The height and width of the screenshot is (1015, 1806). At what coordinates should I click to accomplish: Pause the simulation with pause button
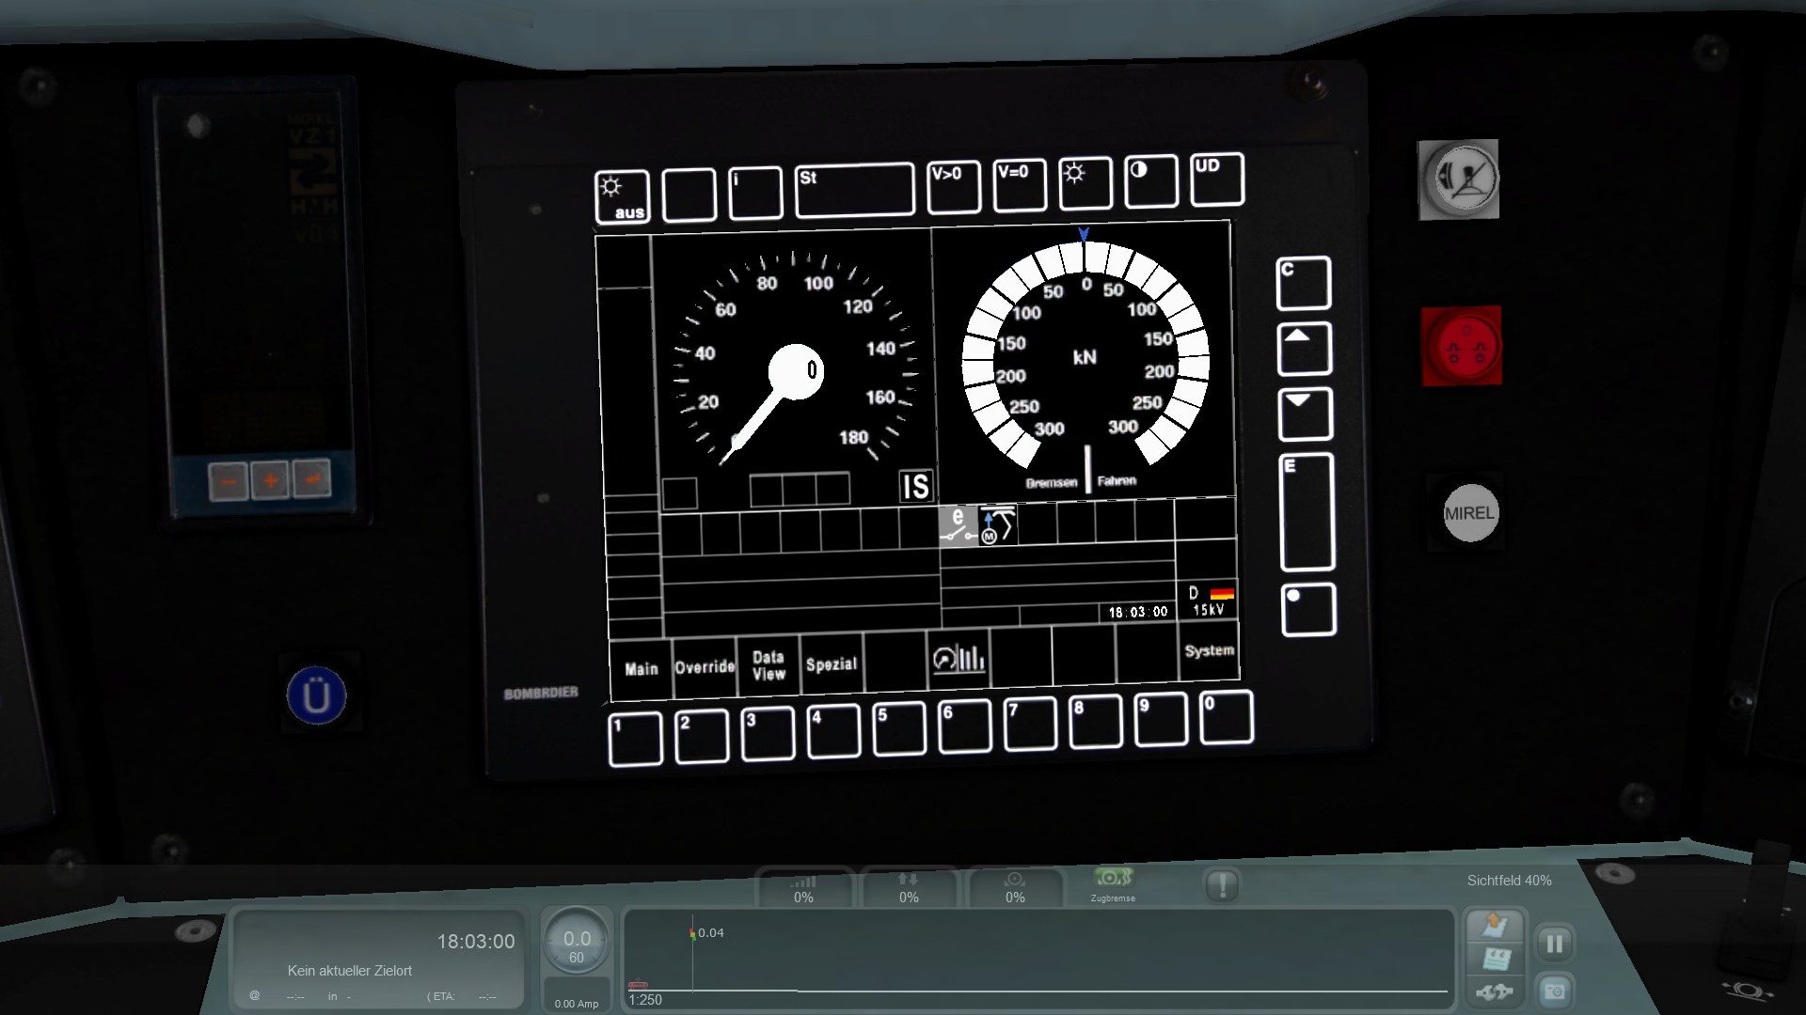[1554, 943]
